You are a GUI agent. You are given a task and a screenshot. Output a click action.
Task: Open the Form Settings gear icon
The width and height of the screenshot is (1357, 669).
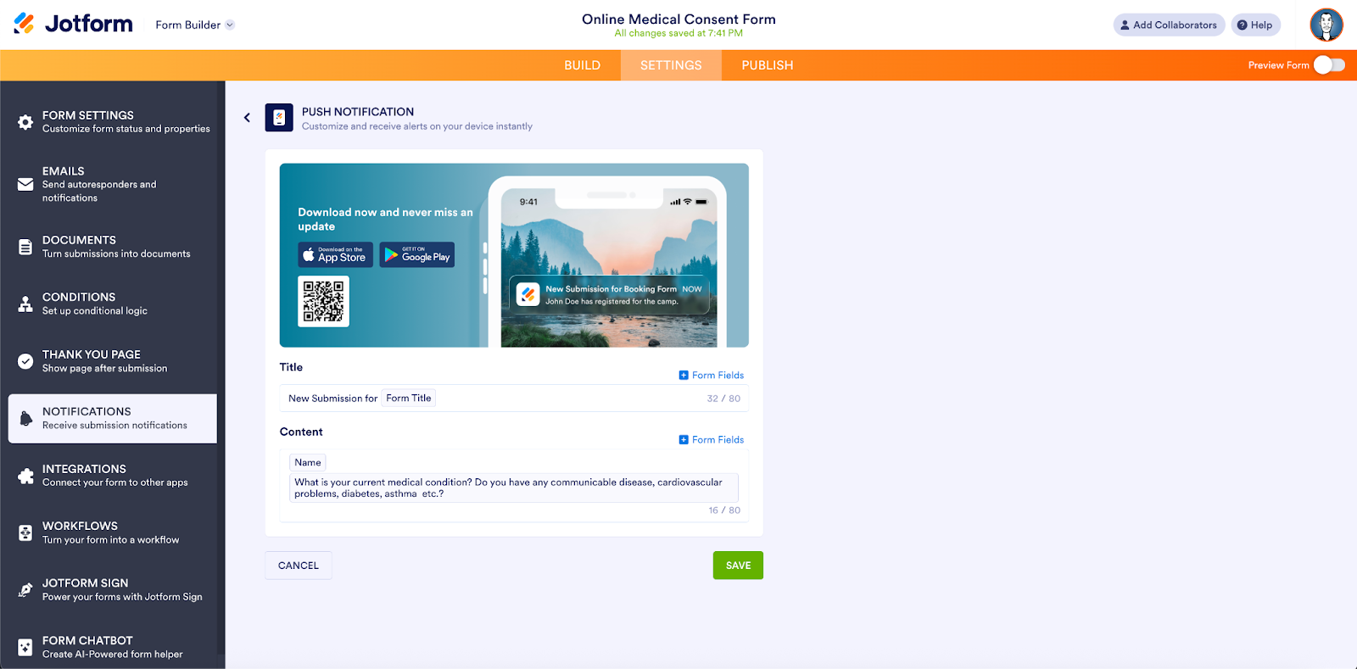[x=25, y=122]
